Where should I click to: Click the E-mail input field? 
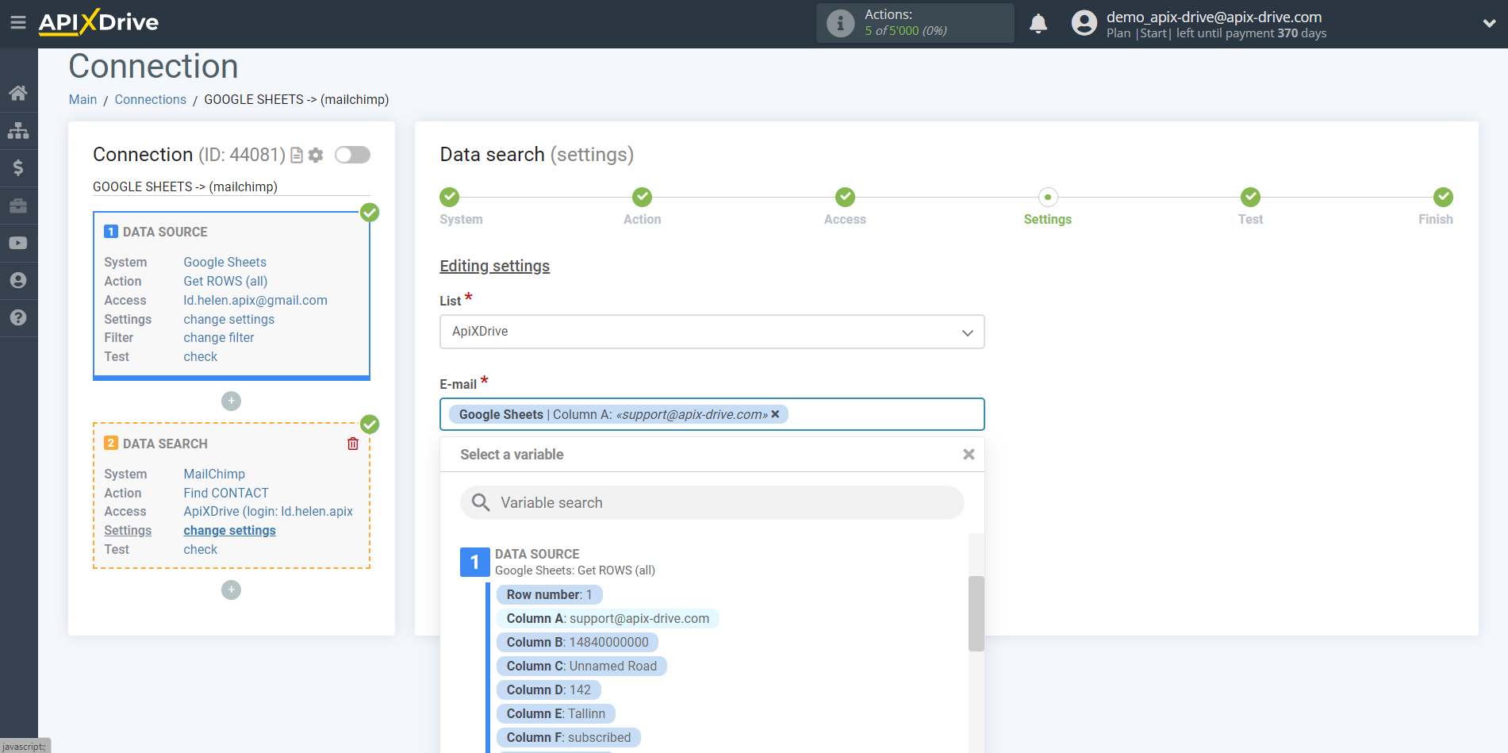(712, 414)
